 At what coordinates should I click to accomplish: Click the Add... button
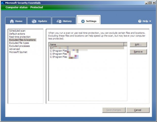pyautogui.click(x=138, y=45)
